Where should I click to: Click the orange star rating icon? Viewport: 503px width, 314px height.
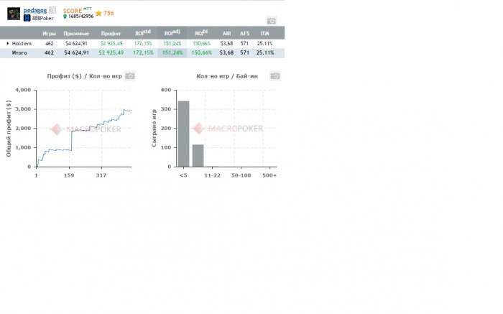tap(99, 13)
